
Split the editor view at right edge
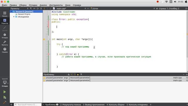click(186, 9)
